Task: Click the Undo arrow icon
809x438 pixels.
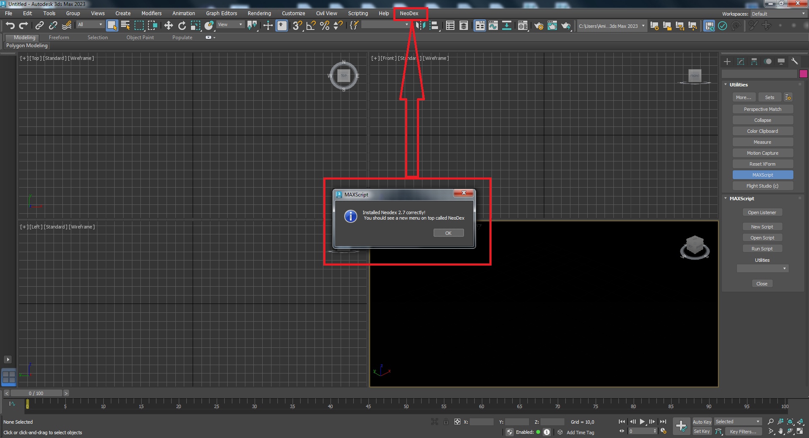Action: pyautogui.click(x=10, y=26)
